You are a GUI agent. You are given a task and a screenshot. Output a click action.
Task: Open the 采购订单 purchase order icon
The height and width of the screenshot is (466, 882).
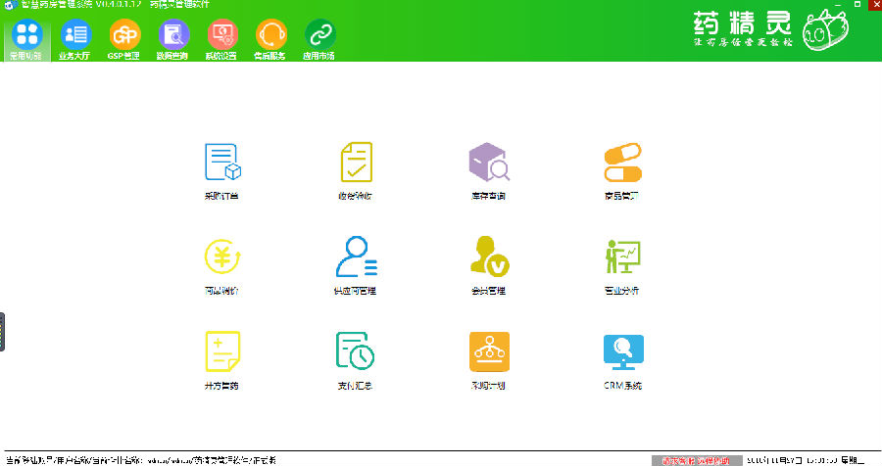tap(222, 163)
